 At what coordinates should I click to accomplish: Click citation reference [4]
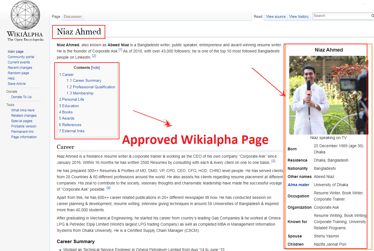coord(108,188)
